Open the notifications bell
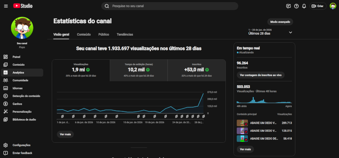This screenshot has width=339, height=158. 304,6
